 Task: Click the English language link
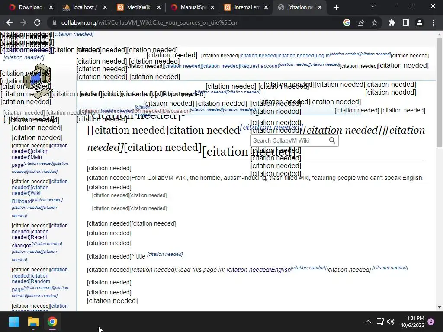[x=281, y=270]
